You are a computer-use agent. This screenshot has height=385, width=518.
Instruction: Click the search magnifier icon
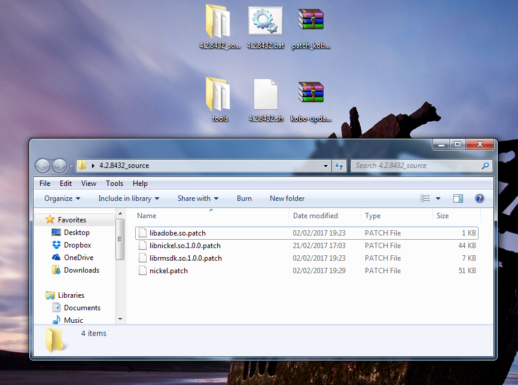click(485, 166)
